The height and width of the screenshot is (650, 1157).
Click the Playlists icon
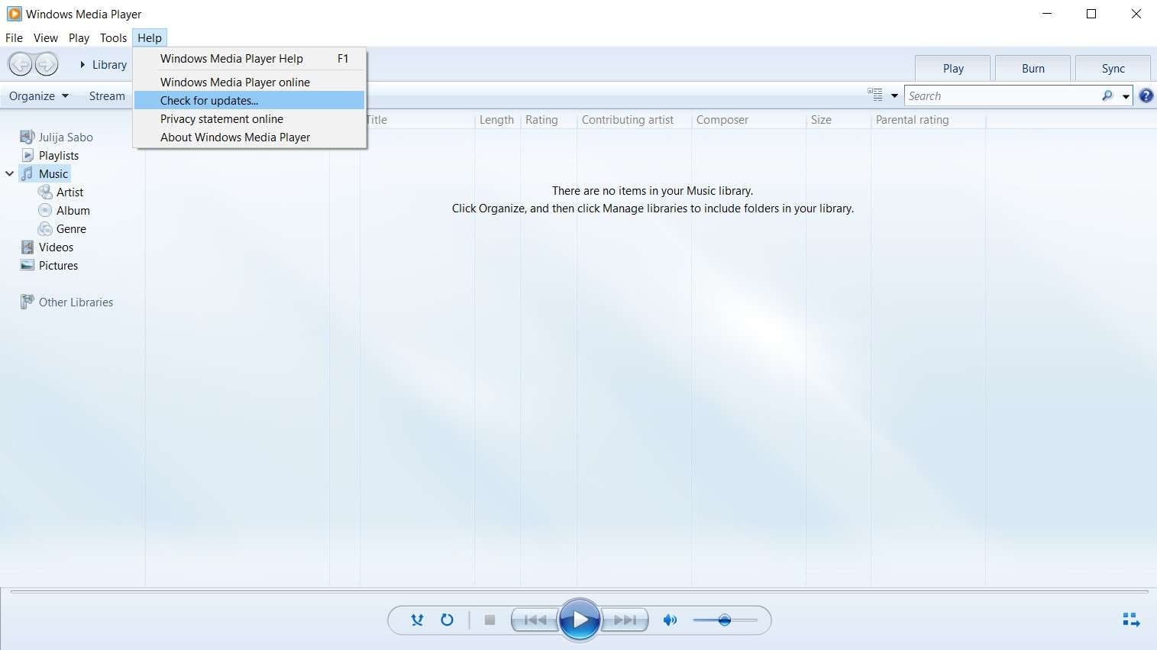coord(27,155)
